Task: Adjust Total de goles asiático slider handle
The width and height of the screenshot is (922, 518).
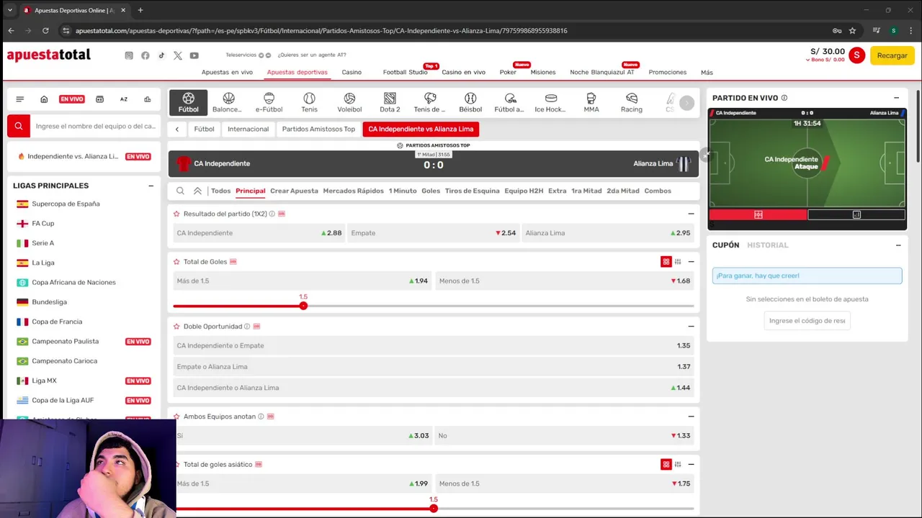Action: 434,509
